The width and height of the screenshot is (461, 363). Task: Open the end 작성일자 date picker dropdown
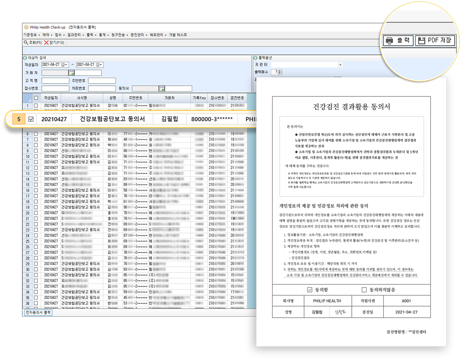tap(100, 65)
